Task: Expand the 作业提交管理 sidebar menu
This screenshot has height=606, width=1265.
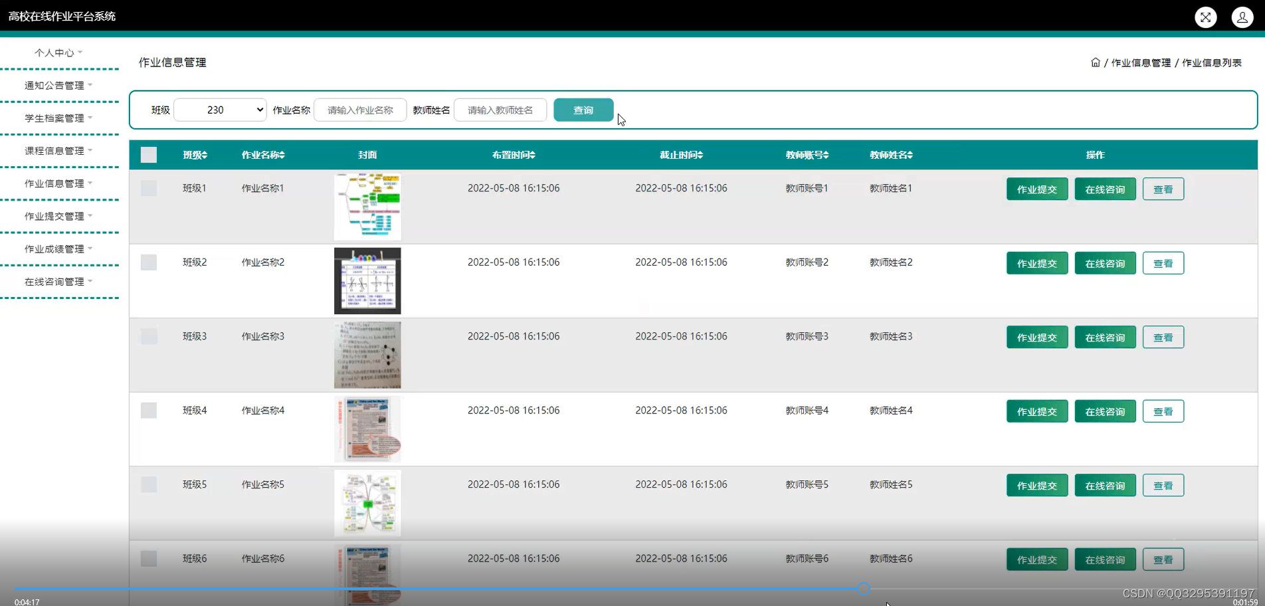Action: 59,216
